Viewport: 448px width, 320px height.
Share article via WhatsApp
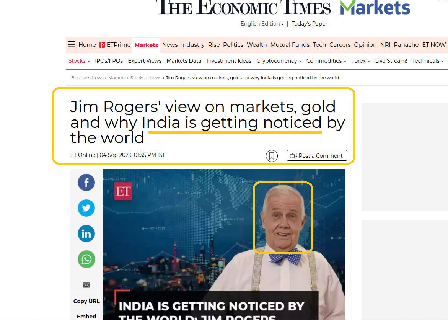[x=86, y=259]
